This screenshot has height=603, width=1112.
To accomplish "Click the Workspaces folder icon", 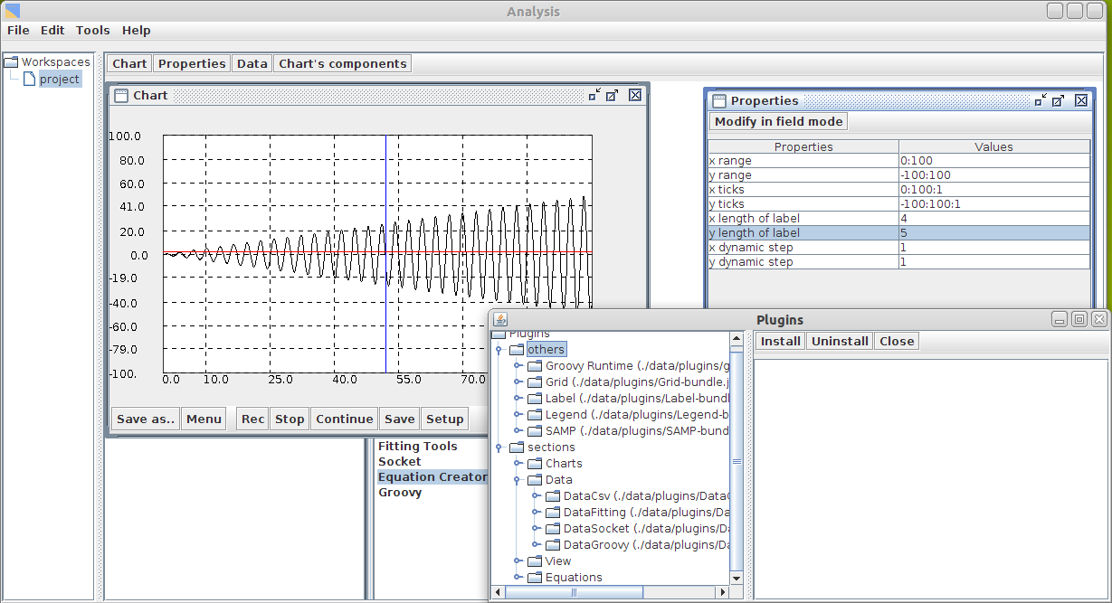I will click(x=11, y=62).
